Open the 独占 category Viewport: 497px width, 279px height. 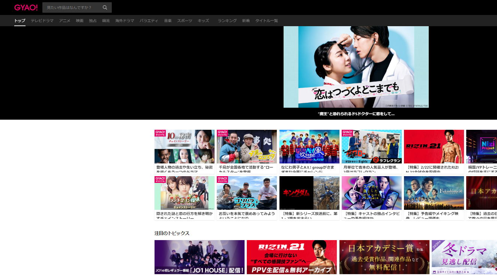(x=93, y=21)
